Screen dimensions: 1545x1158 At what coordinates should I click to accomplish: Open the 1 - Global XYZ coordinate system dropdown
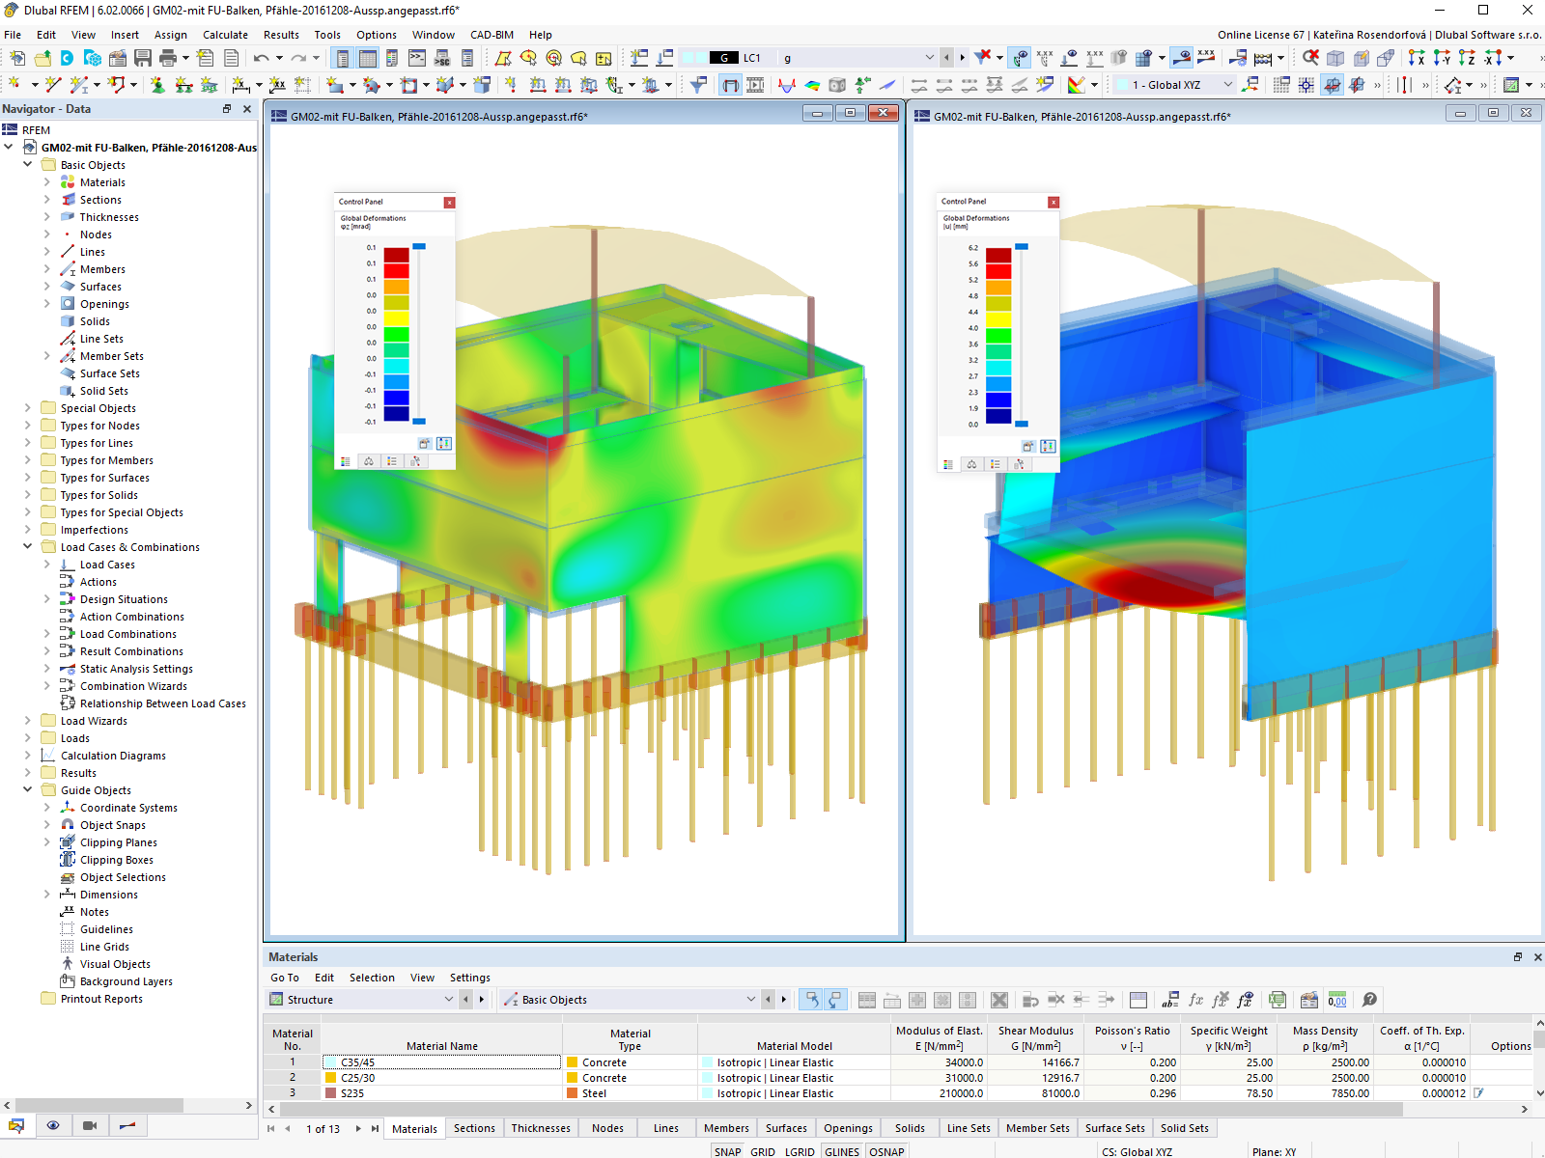click(1228, 85)
